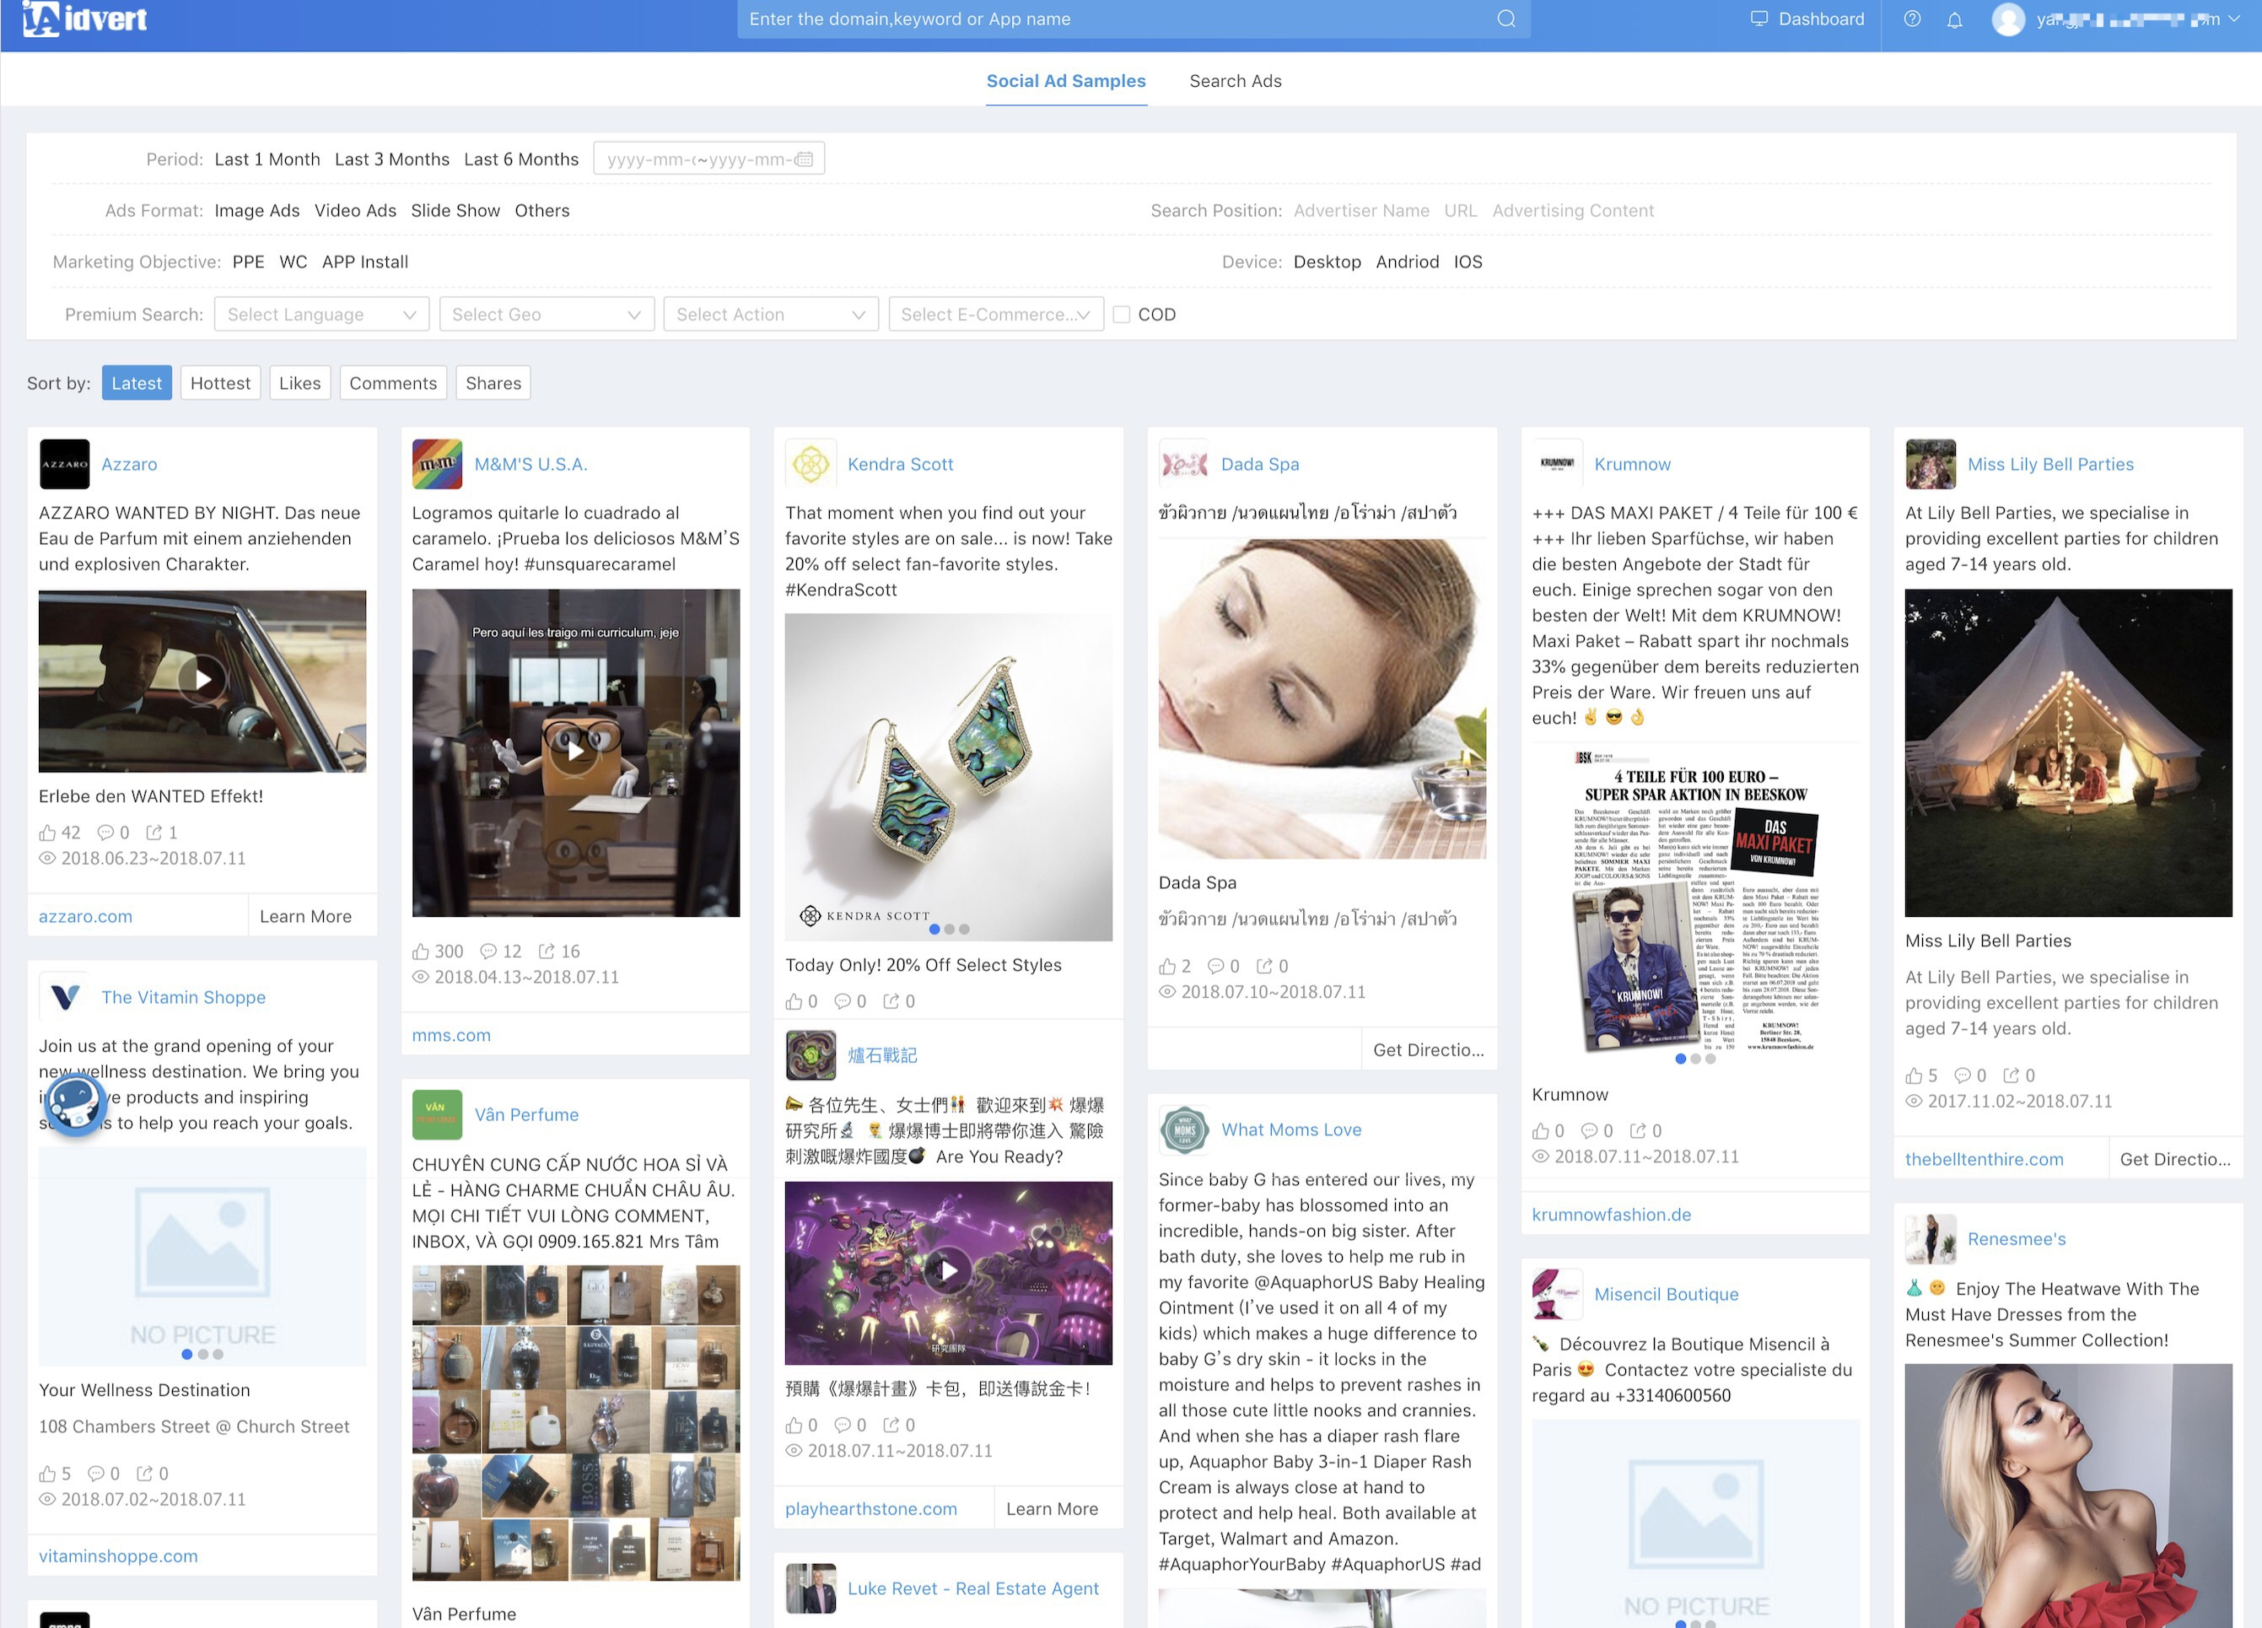Click the search magnifier icon

(1506, 19)
